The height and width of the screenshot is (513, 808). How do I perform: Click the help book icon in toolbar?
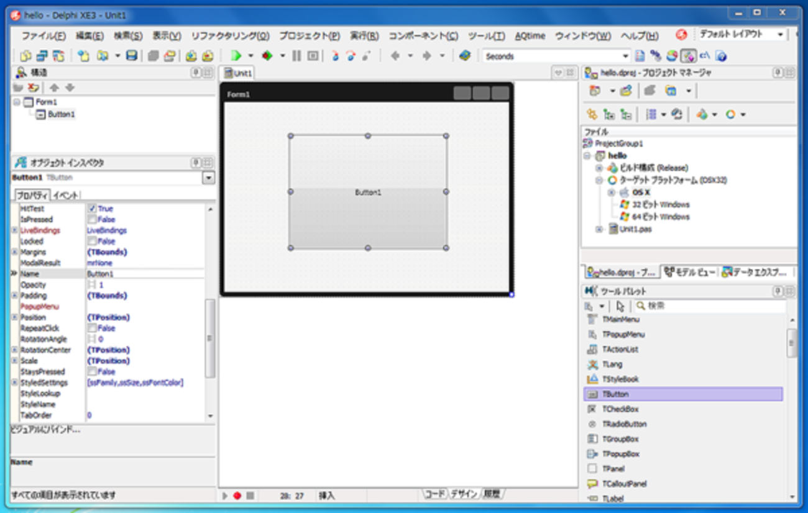[x=464, y=56]
